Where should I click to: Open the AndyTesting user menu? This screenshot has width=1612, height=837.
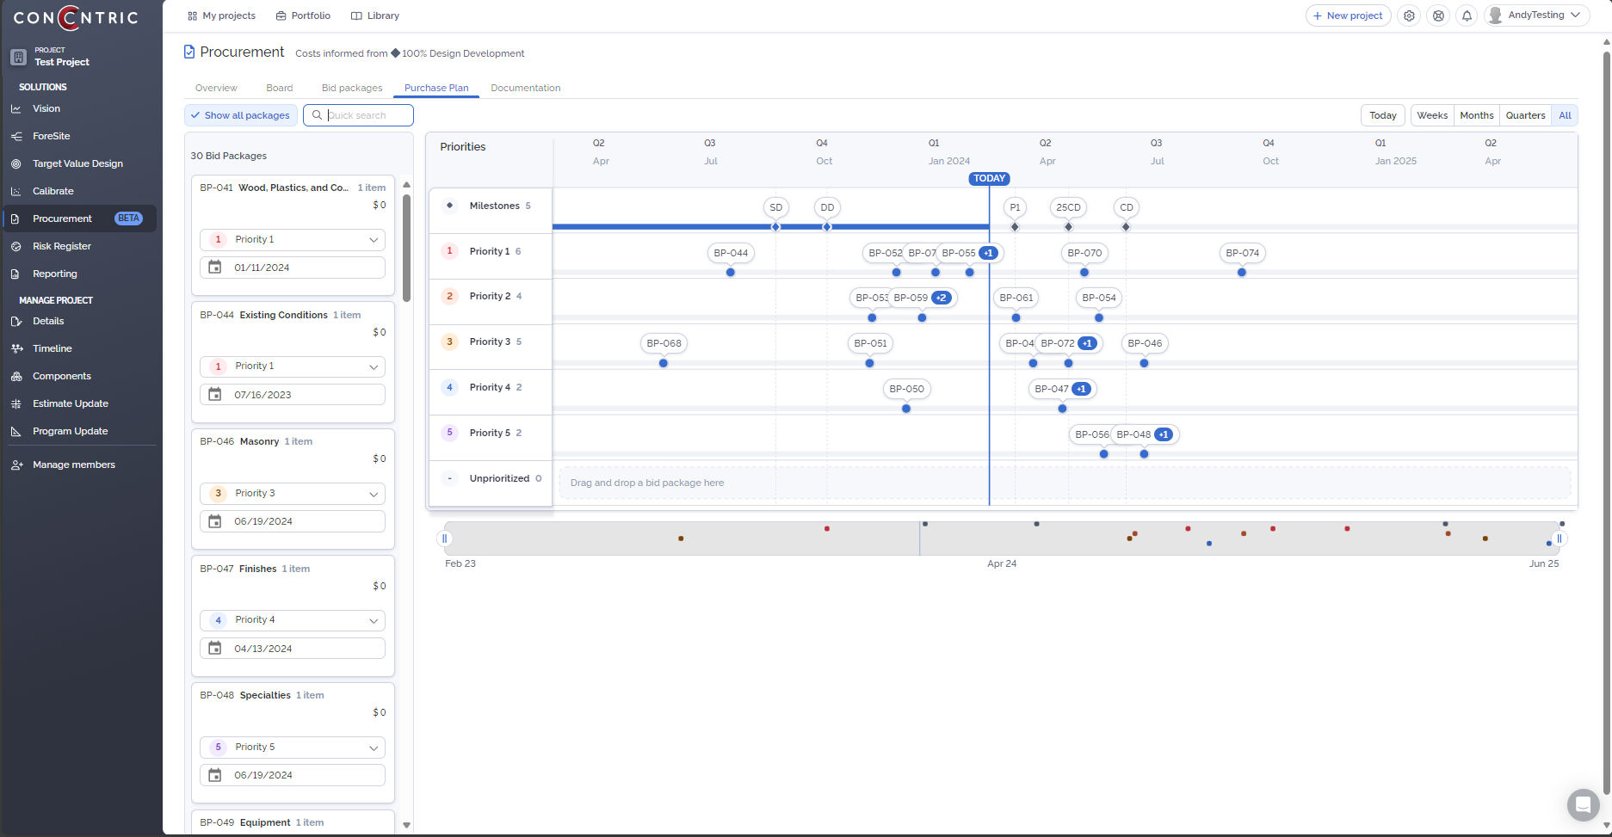(1537, 15)
